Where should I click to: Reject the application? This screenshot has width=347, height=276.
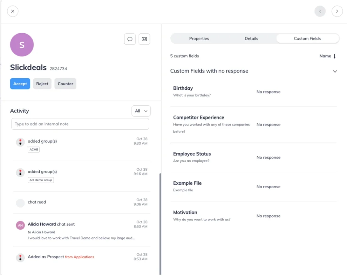42,84
